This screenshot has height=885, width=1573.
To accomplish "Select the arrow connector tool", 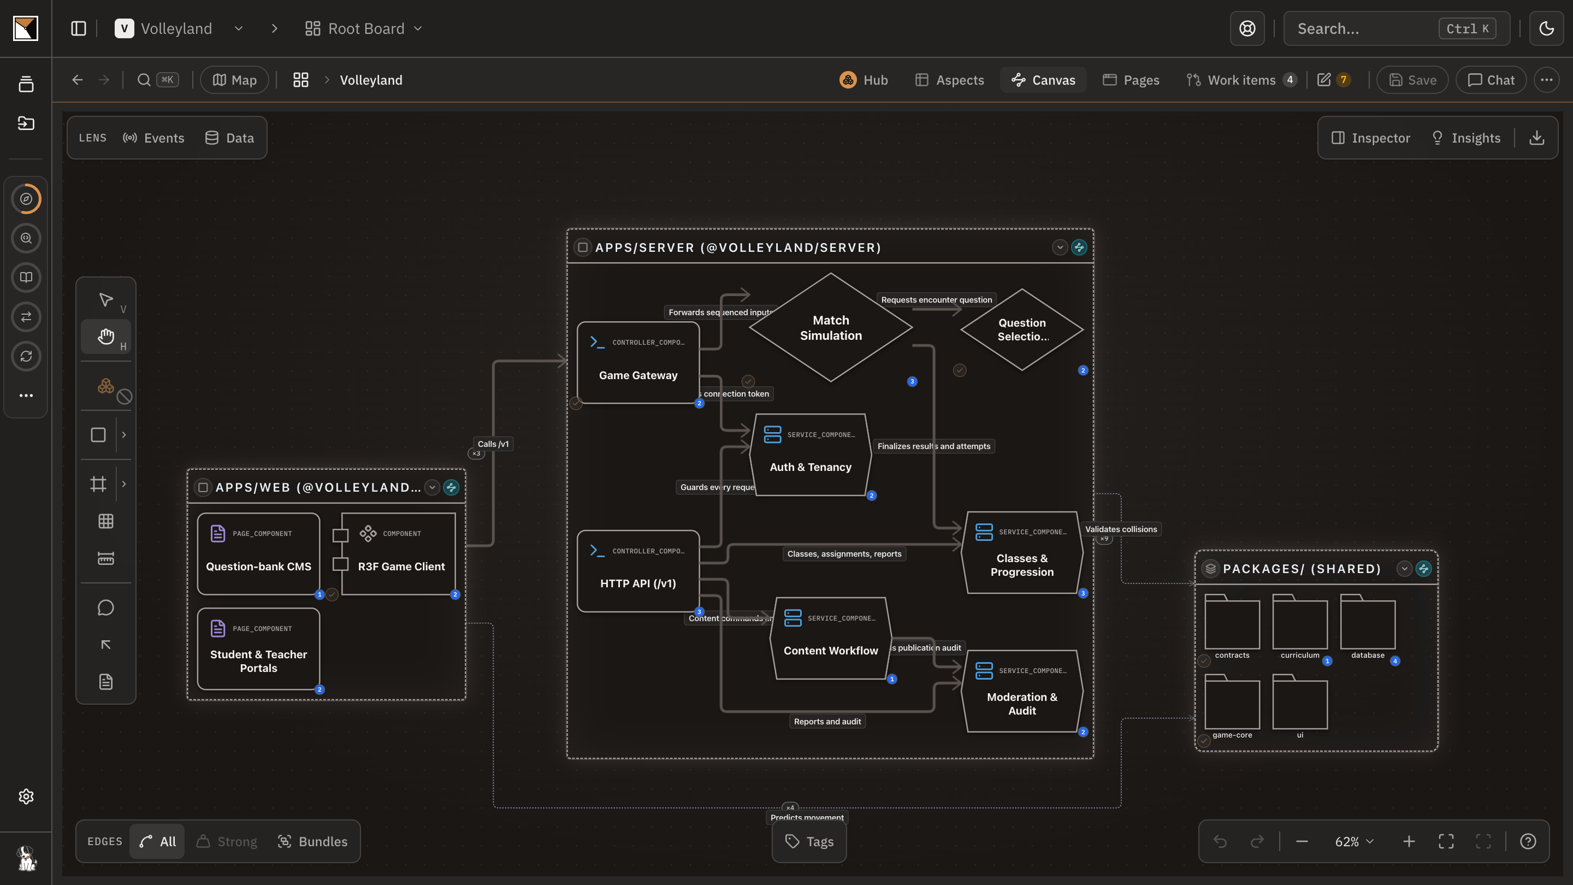I will point(105,645).
